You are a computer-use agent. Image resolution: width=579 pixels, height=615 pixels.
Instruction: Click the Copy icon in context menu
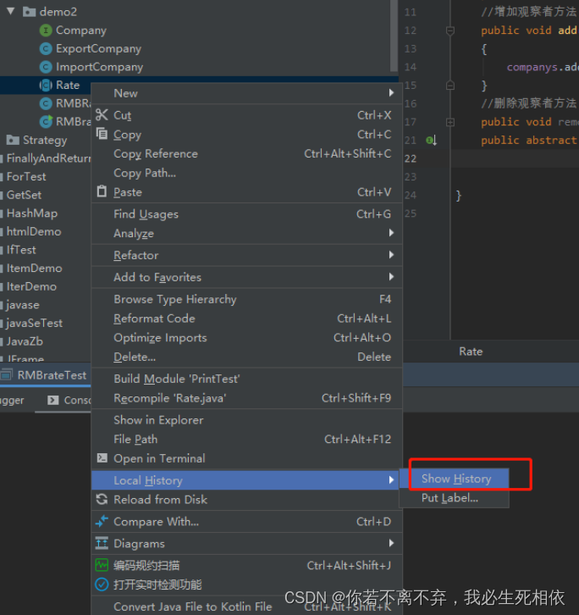[102, 134]
